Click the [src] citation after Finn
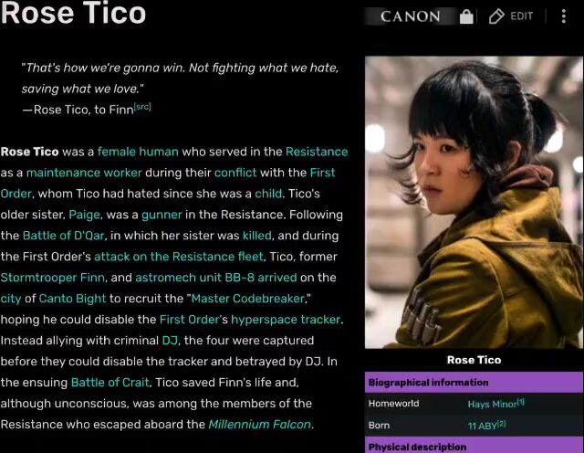584x453 pixels. pyautogui.click(x=142, y=107)
